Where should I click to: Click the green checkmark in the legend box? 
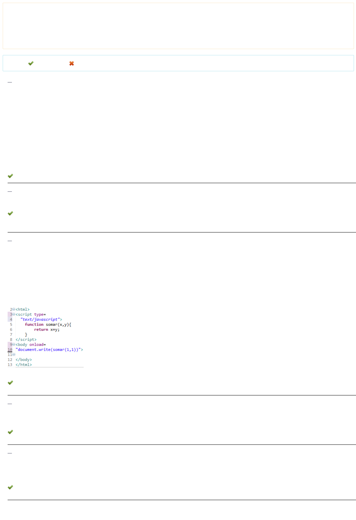31,63
